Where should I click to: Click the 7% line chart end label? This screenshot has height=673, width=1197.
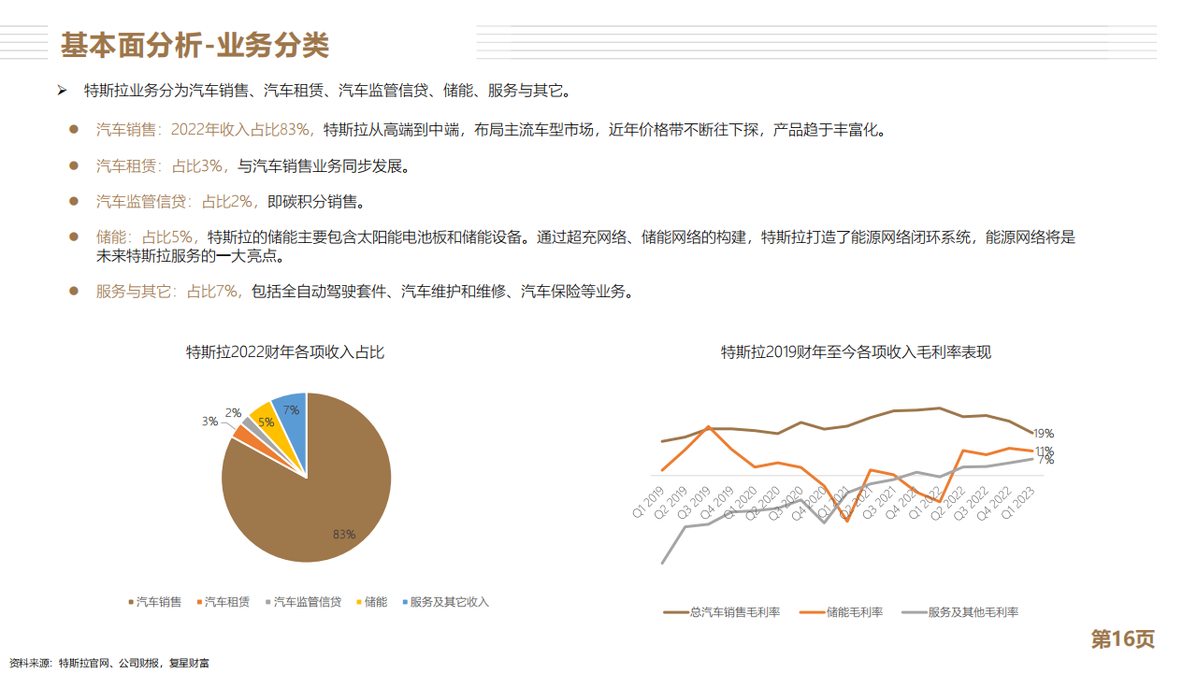(1046, 460)
